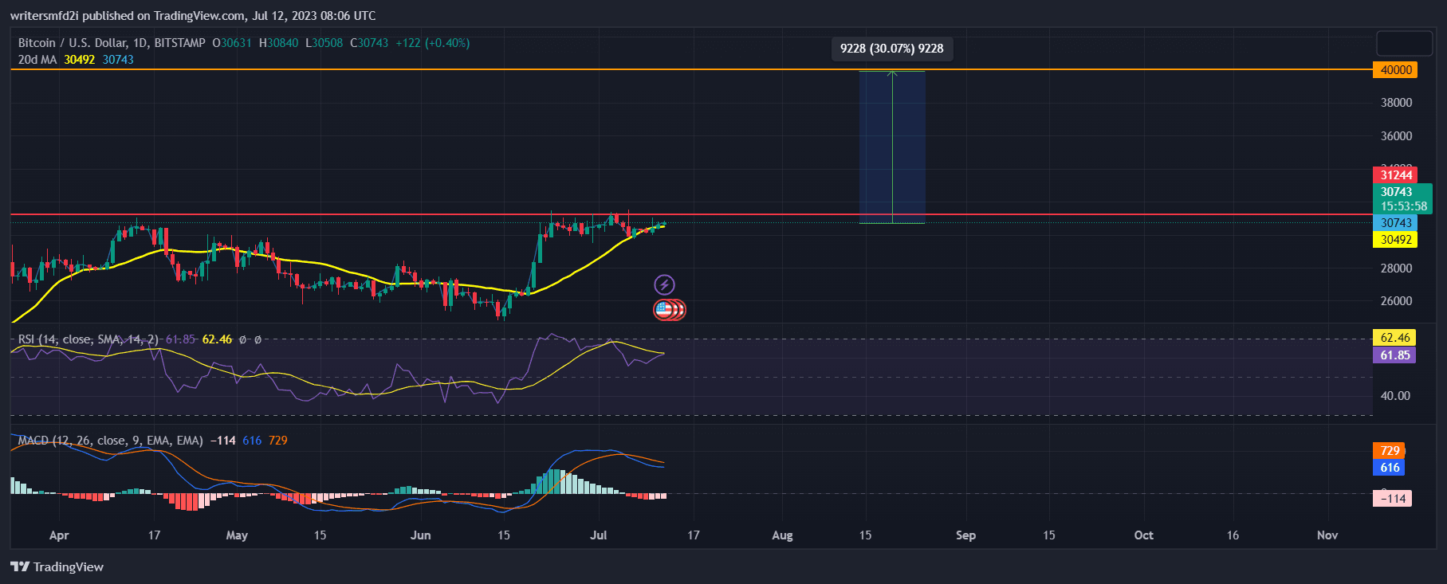Select the RSI indicator legend label
The width and height of the screenshot is (1447, 584).
pos(88,339)
